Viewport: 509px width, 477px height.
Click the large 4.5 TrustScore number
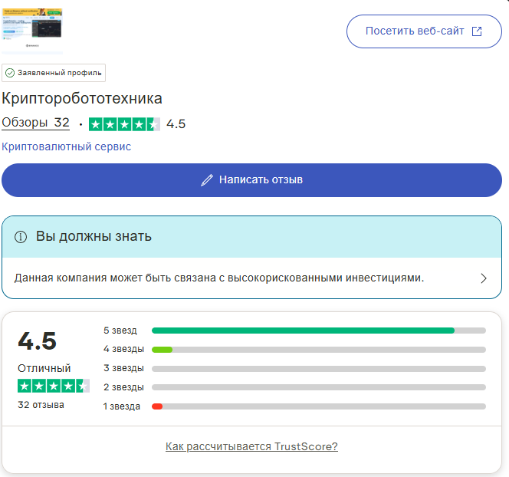click(38, 341)
